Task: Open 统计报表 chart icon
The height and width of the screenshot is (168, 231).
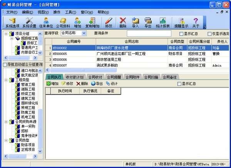Action: point(162,23)
